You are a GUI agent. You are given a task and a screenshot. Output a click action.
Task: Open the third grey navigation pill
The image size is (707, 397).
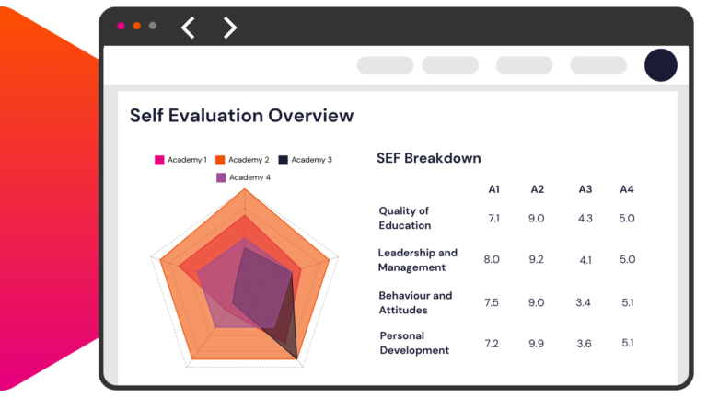524,65
